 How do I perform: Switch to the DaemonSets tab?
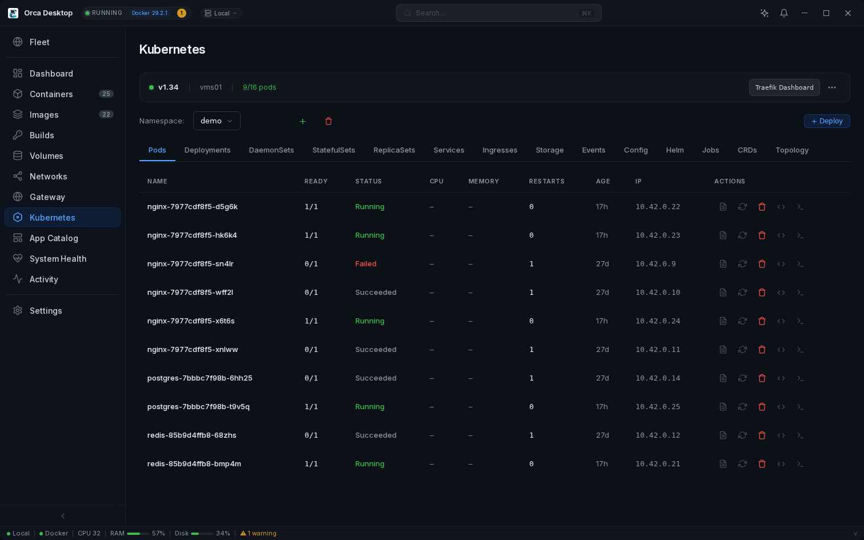click(271, 150)
